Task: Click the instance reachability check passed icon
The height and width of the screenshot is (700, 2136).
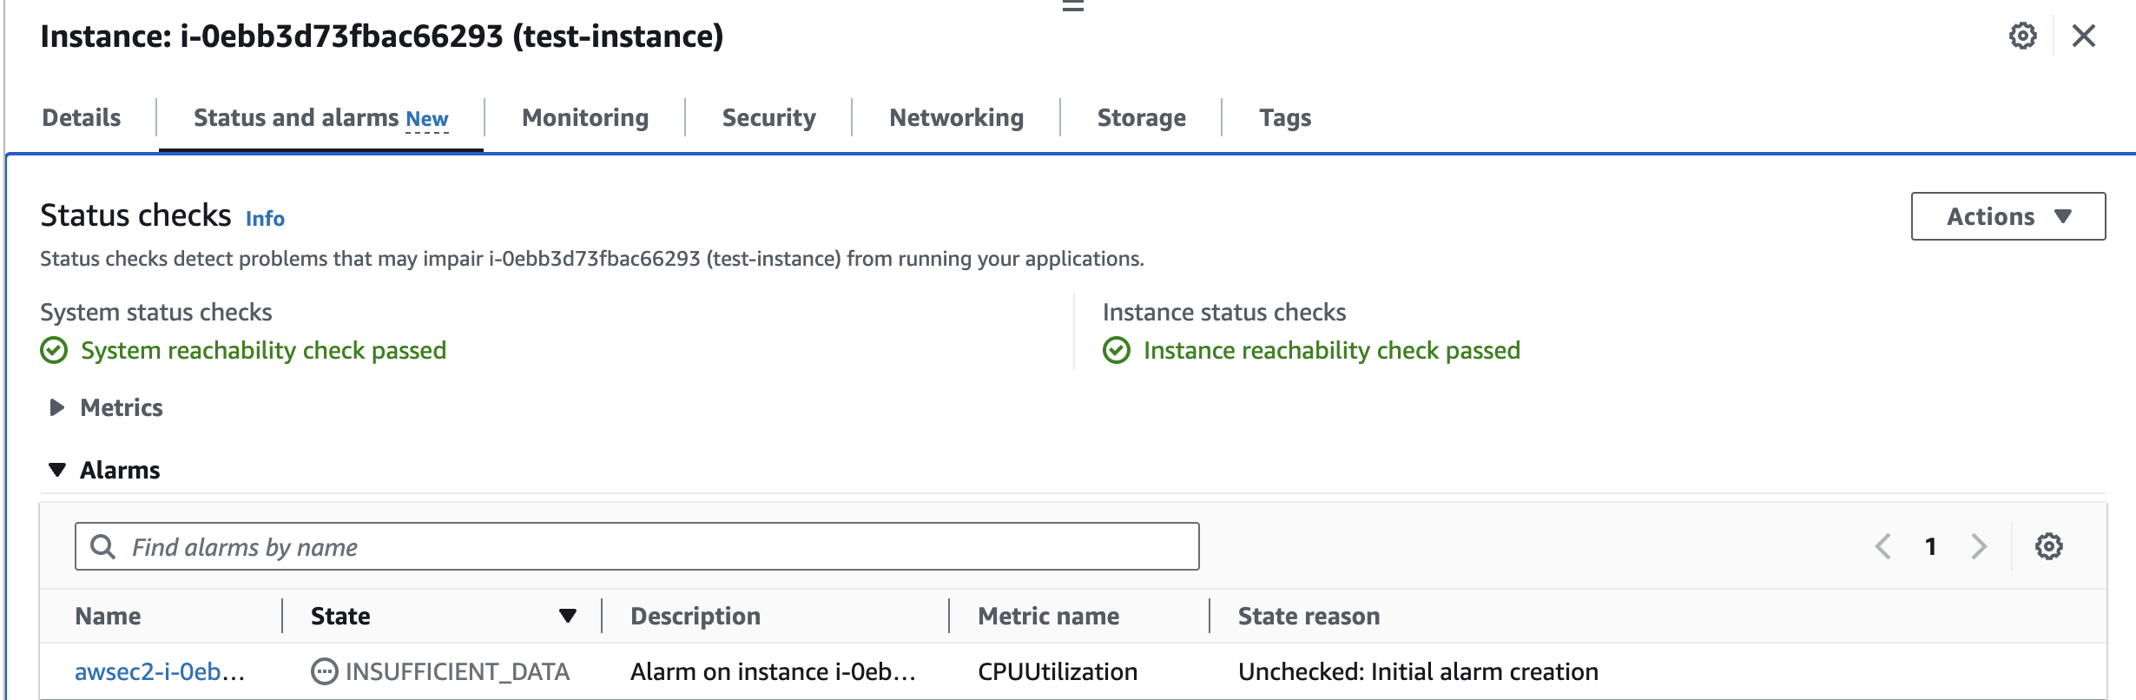Action: tap(1117, 351)
